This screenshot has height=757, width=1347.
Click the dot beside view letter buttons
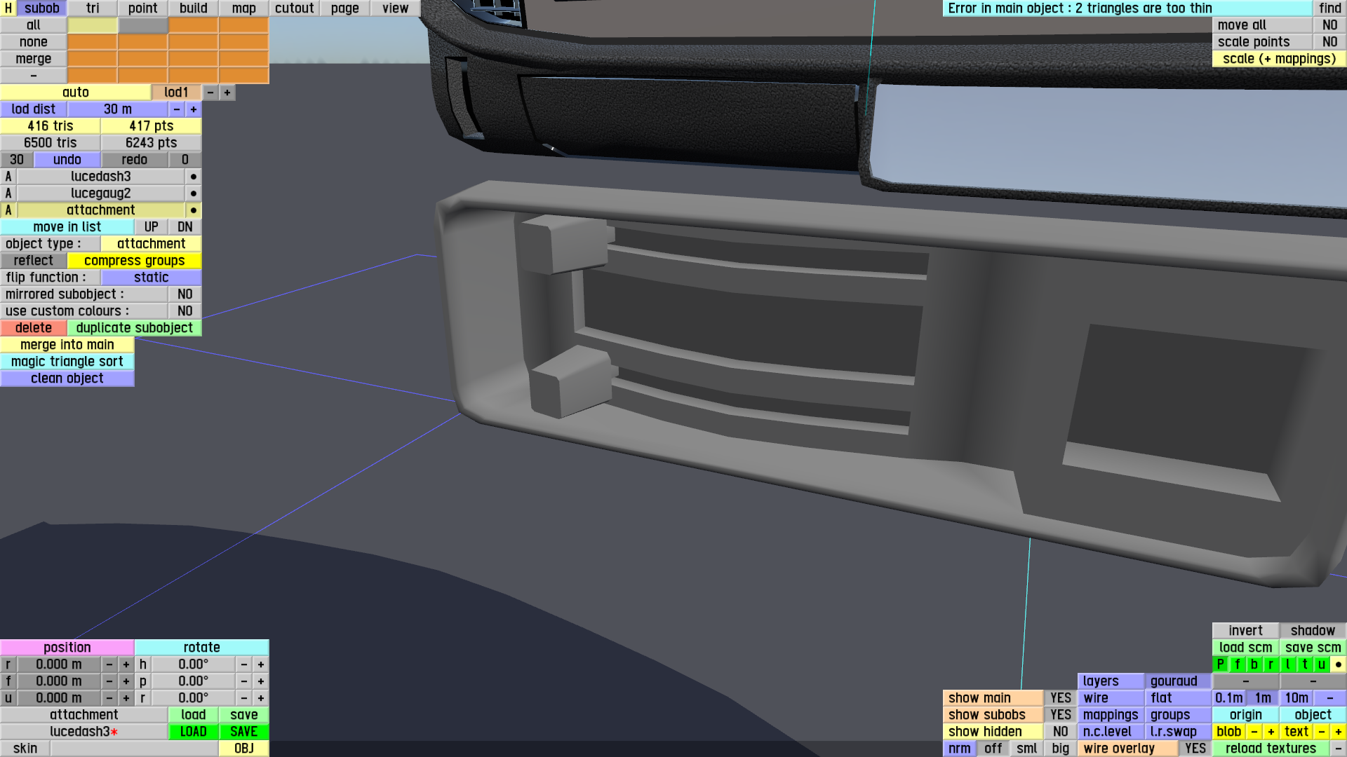(1338, 664)
